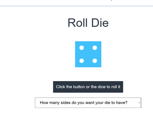
Task: Click the lower-left white pip on the die
Action: point(82,61)
